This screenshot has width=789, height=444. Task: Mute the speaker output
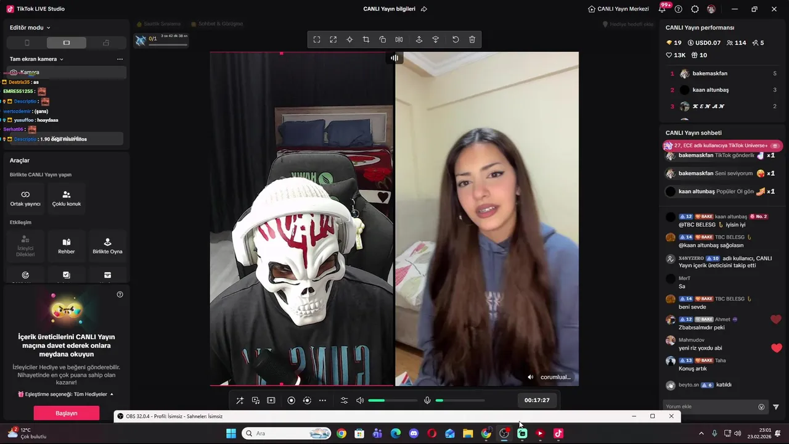(x=360, y=400)
